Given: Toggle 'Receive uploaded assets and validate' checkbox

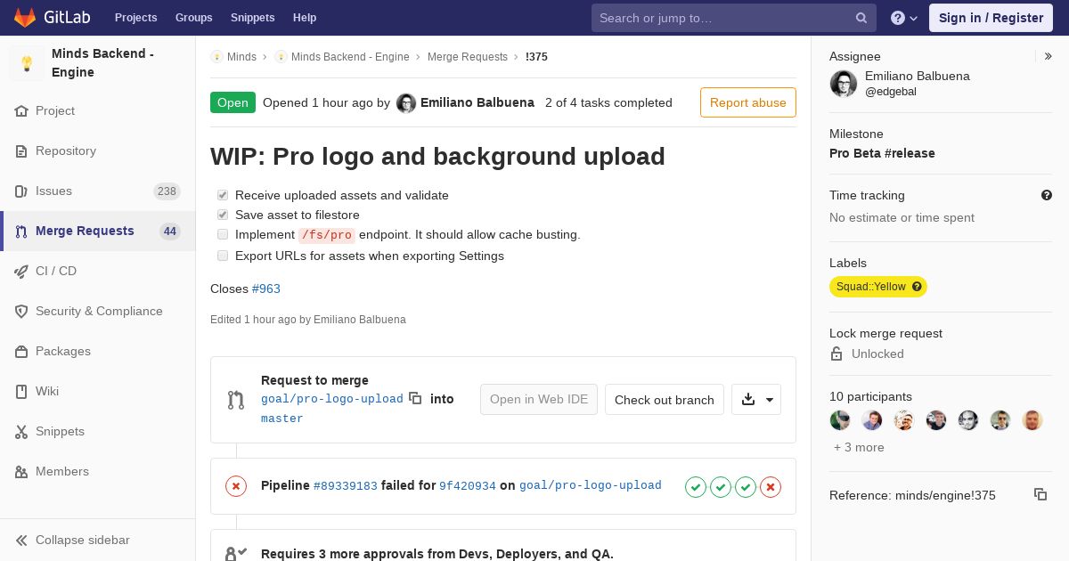Looking at the screenshot, I should [223, 195].
